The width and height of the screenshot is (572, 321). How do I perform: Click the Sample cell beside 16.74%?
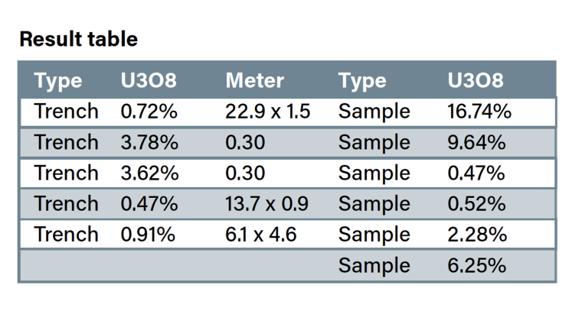click(374, 112)
